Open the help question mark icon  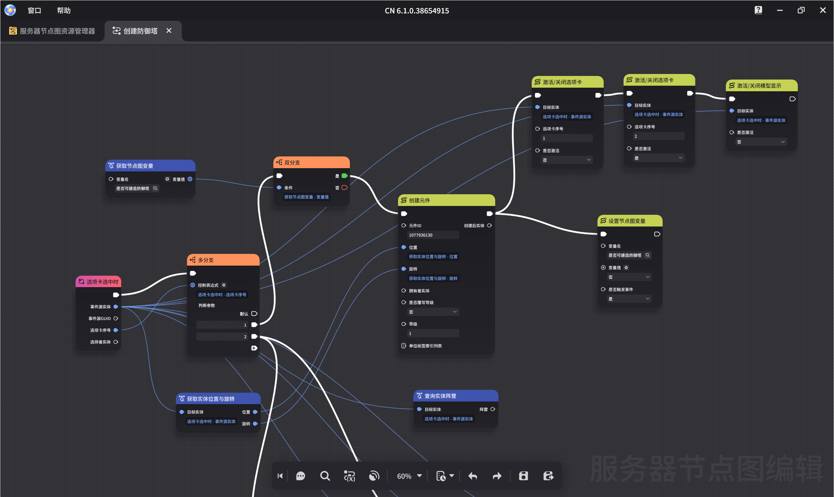tap(758, 10)
